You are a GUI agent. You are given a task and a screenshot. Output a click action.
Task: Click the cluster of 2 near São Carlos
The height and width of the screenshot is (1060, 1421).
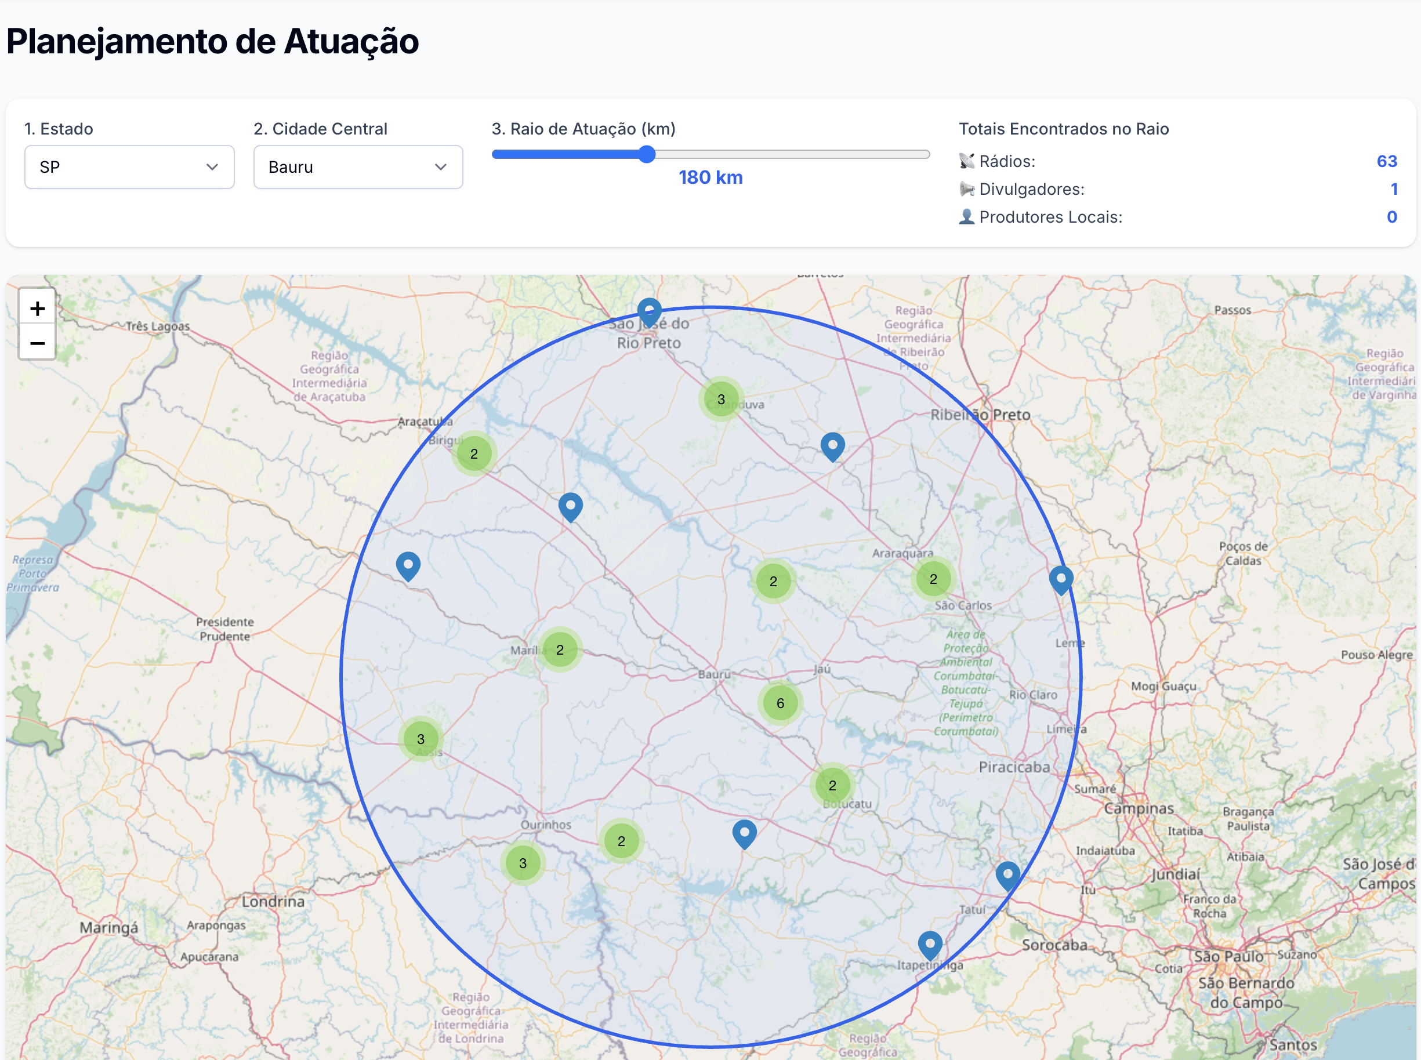coord(933,579)
